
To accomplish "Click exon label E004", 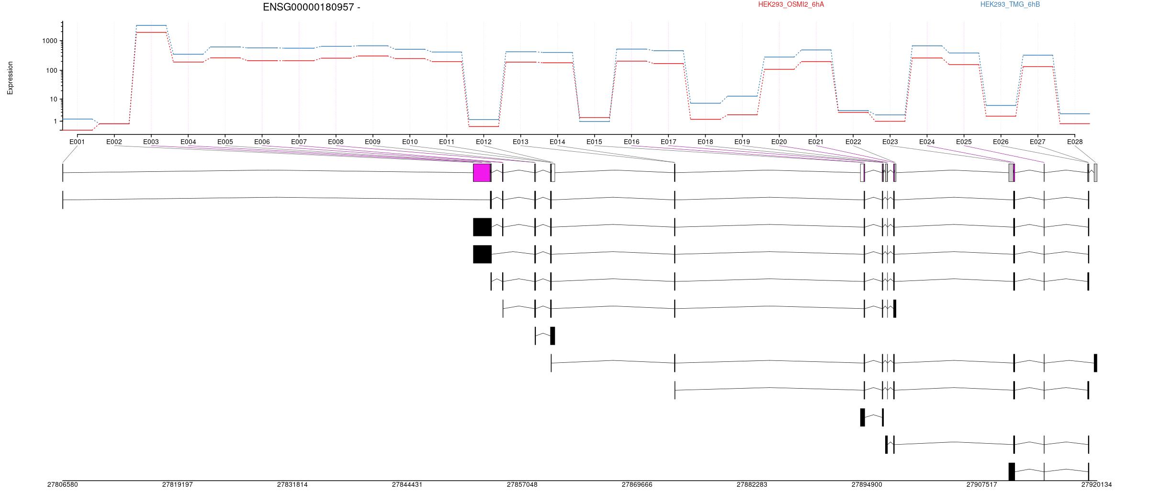I will point(188,142).
